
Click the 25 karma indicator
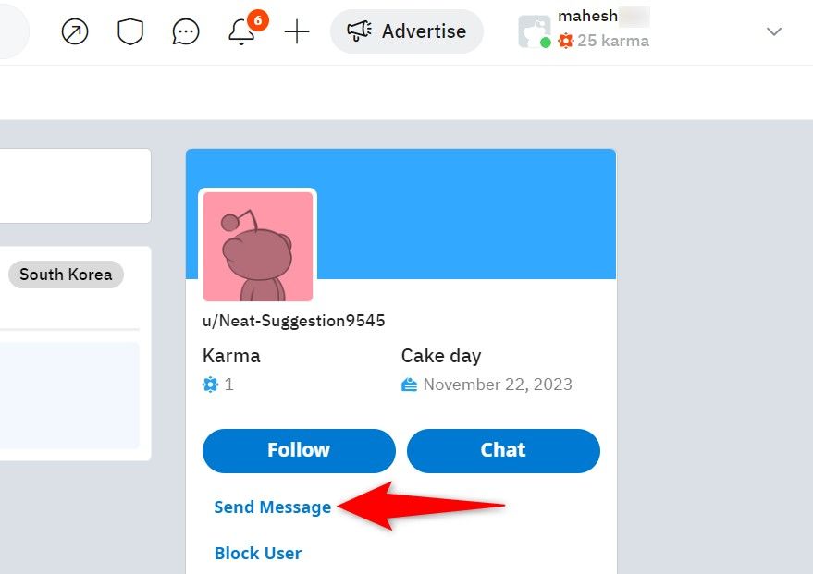click(612, 42)
